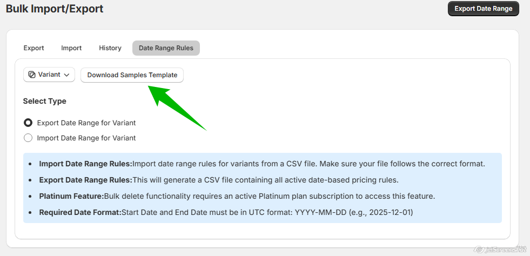Click the JetScreenshot watermark logo
Screen dimensions: 530x256
click(x=498, y=250)
